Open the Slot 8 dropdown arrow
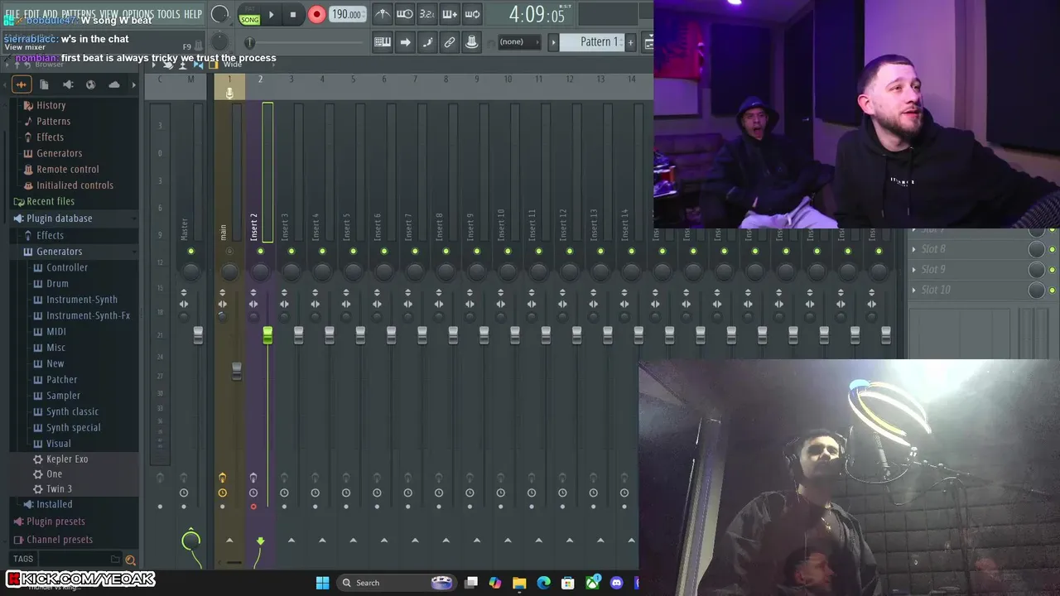1060x596 pixels. tap(914, 249)
